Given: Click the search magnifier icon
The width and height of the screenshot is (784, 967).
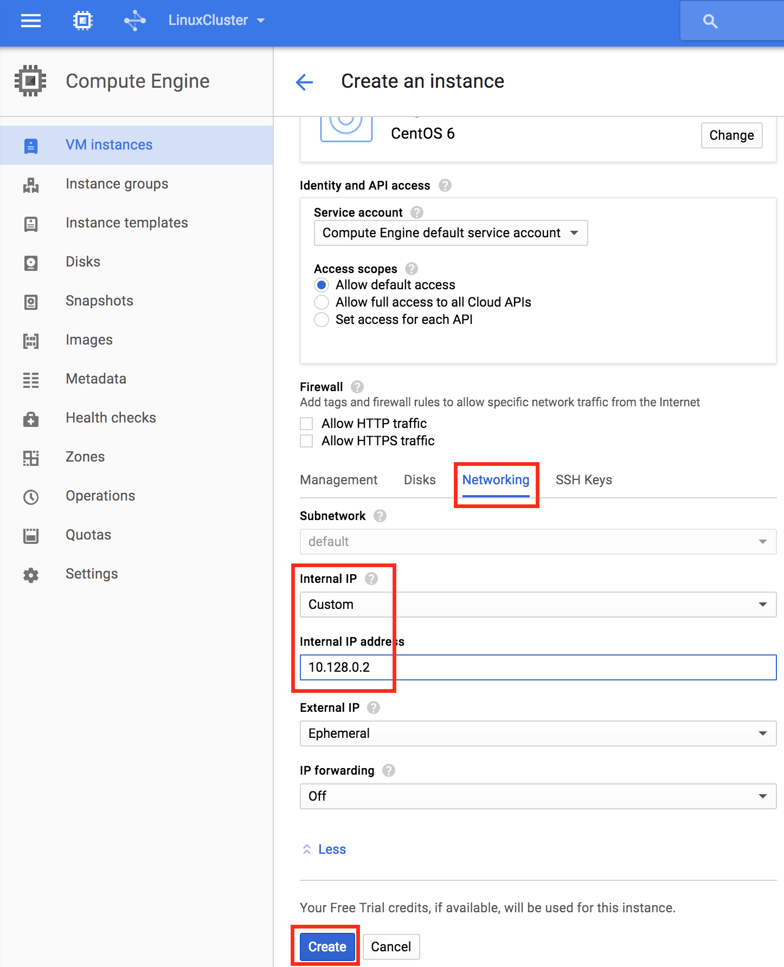Looking at the screenshot, I should coord(710,21).
